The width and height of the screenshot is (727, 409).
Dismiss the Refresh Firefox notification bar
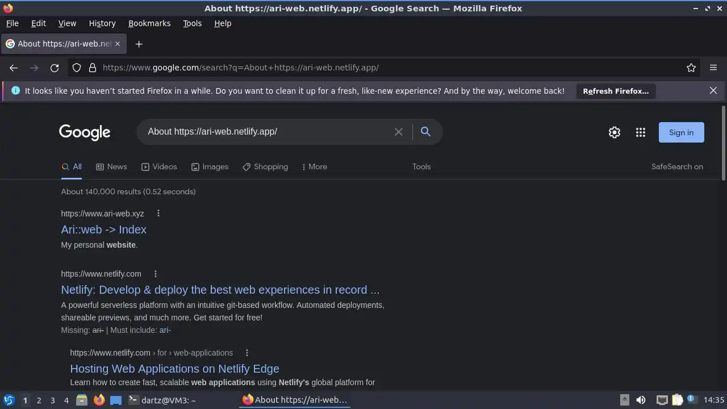coord(713,91)
